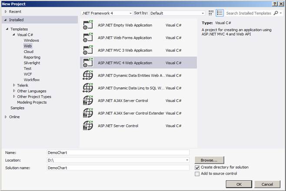Click the AJAX Server Control Extender icon
The width and height of the screenshot is (286, 191).
88,113
